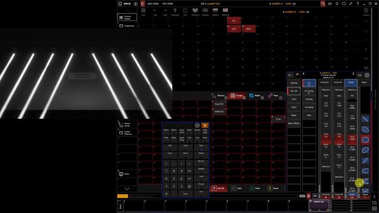Select the ALL group button
Screen dimensions: 379x213
click(234, 21)
